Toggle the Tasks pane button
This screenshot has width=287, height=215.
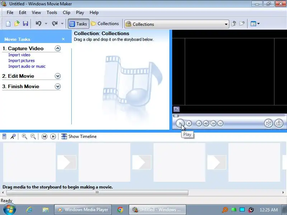click(78, 24)
